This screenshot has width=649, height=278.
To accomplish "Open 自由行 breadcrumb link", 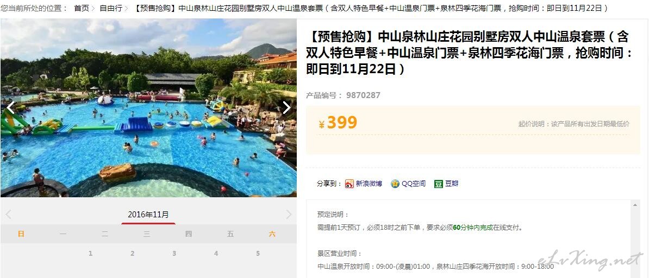I will [x=111, y=8].
